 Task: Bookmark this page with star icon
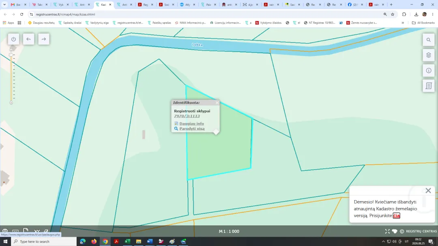393,14
